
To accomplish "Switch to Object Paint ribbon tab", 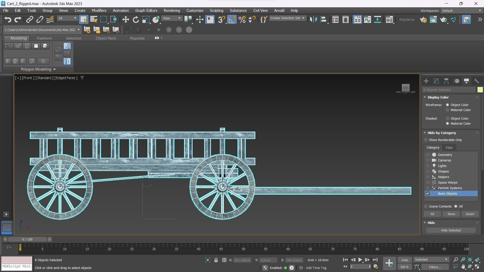I will pyautogui.click(x=106, y=38).
